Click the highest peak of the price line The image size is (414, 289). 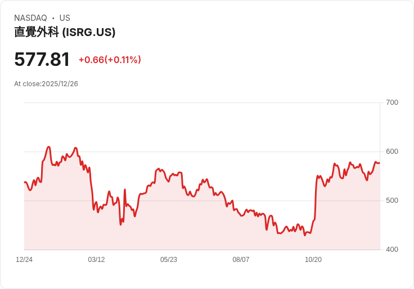(x=49, y=147)
